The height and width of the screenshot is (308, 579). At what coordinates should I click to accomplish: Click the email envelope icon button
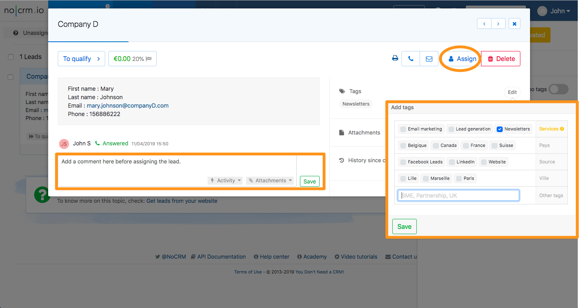(429, 59)
